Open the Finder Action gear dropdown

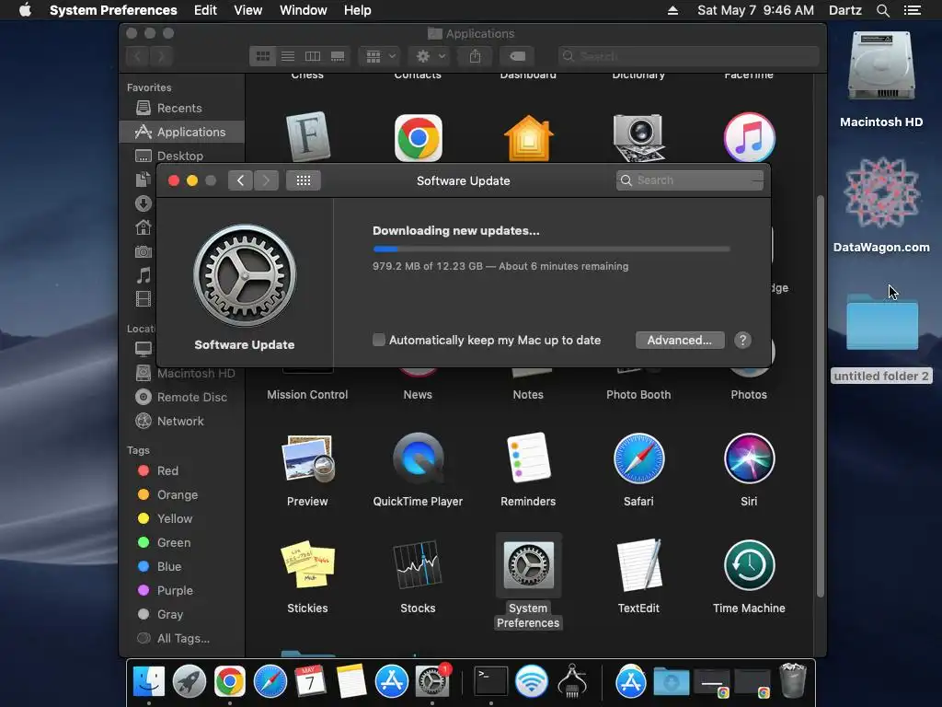pyautogui.click(x=430, y=56)
